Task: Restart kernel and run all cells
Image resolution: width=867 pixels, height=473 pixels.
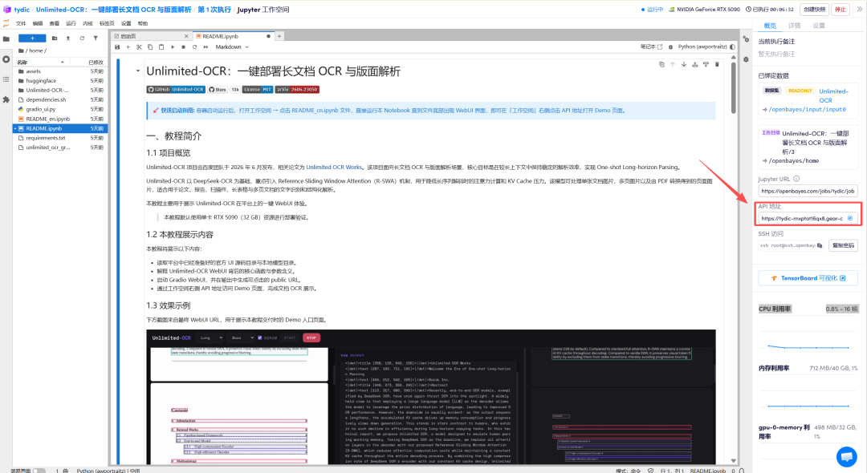Action: [x=206, y=47]
